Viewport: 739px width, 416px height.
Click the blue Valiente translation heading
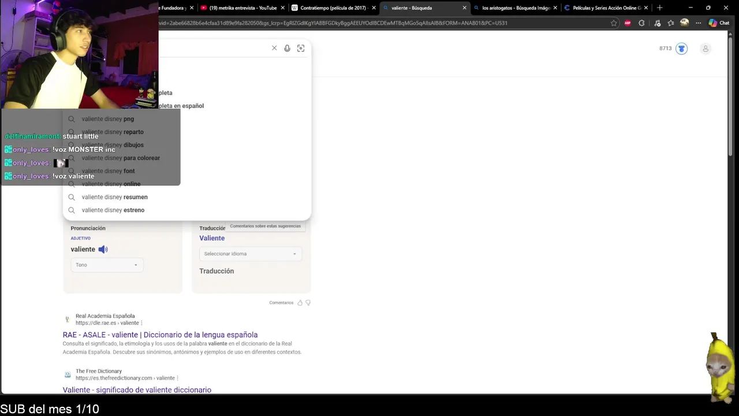(212, 238)
